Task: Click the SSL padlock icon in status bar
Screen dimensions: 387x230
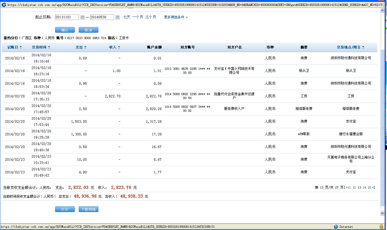Action: 381,227
